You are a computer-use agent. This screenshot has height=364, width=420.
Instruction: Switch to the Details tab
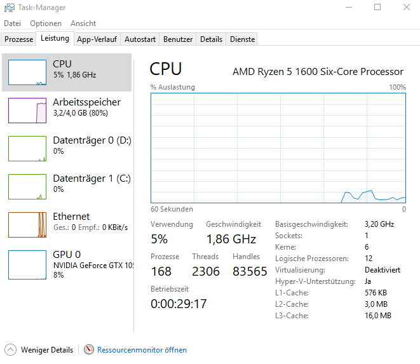click(211, 39)
